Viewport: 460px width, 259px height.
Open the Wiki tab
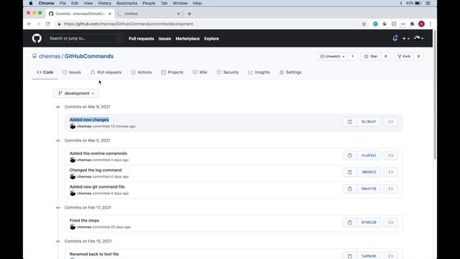pyautogui.click(x=200, y=72)
